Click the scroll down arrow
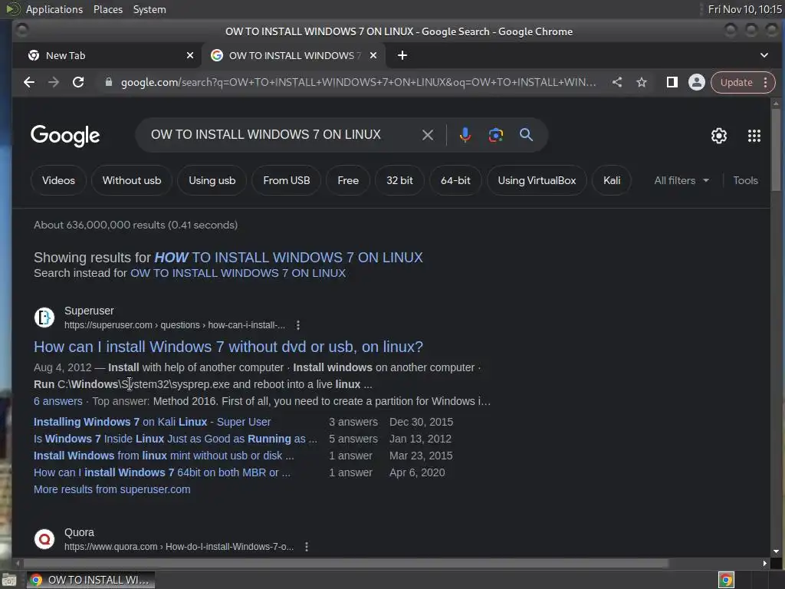Screen dimensions: 785x589 pos(776,551)
